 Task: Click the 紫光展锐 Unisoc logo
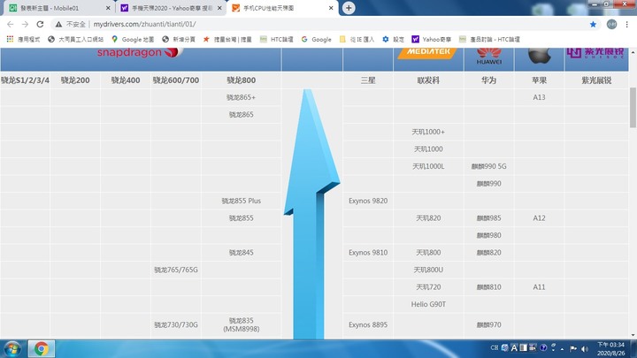tap(595, 53)
